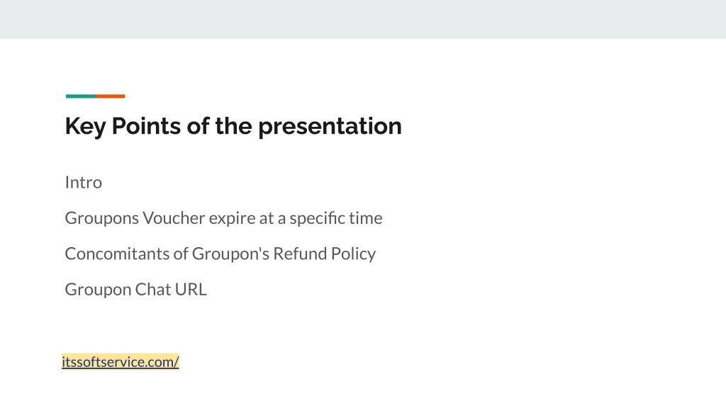The width and height of the screenshot is (726, 408).
Task: Click the teal segment of accent bar
Action: [x=81, y=96]
